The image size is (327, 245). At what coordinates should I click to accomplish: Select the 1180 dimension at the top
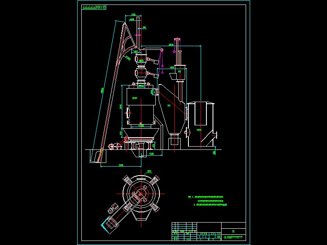pyautogui.click(x=134, y=14)
